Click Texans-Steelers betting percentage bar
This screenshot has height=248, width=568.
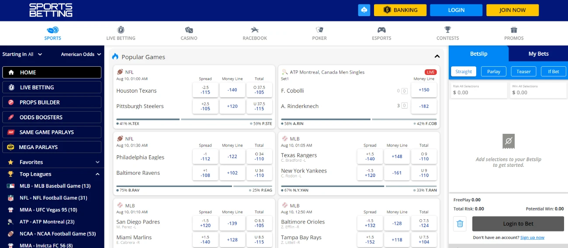pos(194,119)
